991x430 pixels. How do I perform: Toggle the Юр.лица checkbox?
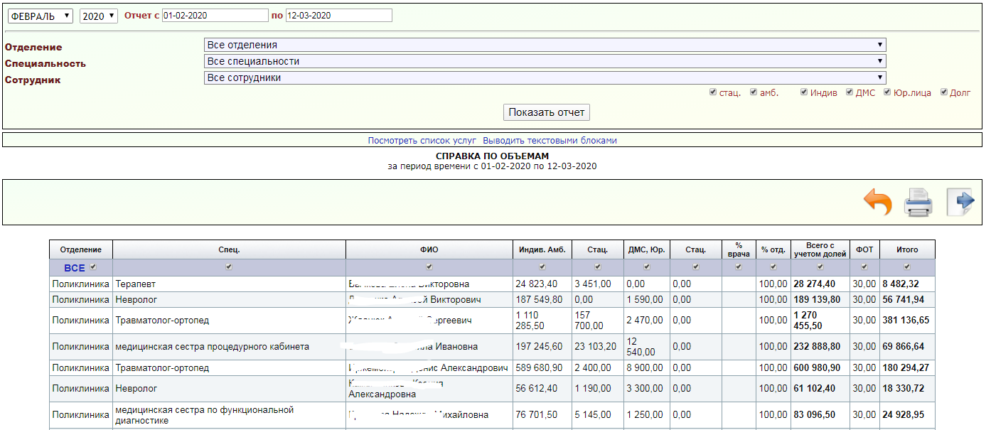pyautogui.click(x=887, y=92)
